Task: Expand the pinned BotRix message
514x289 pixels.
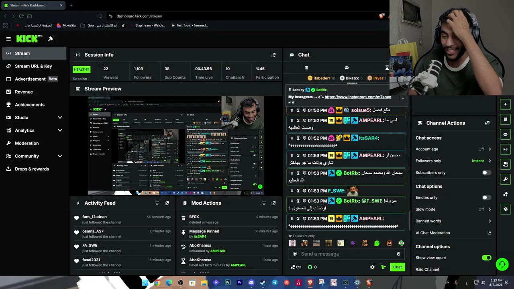Action: [x=402, y=98]
